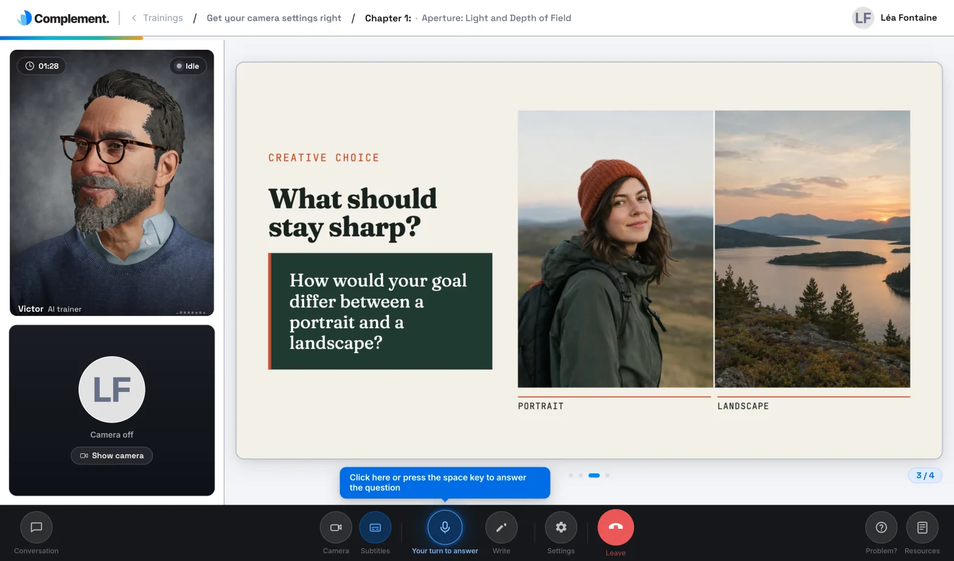The width and height of the screenshot is (954, 561).
Task: Select the first slide pagination dot
Action: (x=571, y=475)
